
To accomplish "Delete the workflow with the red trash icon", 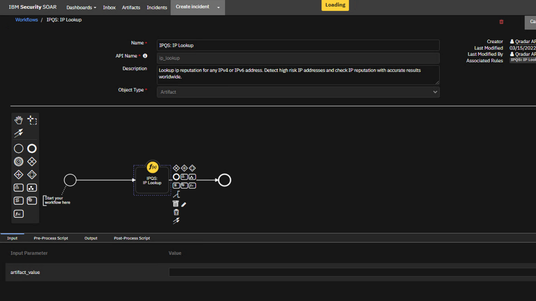I will [x=501, y=22].
